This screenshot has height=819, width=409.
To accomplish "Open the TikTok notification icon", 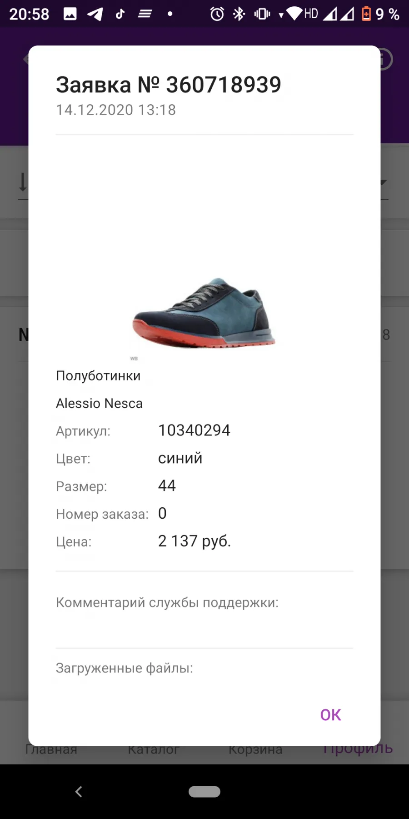I will coord(120,14).
